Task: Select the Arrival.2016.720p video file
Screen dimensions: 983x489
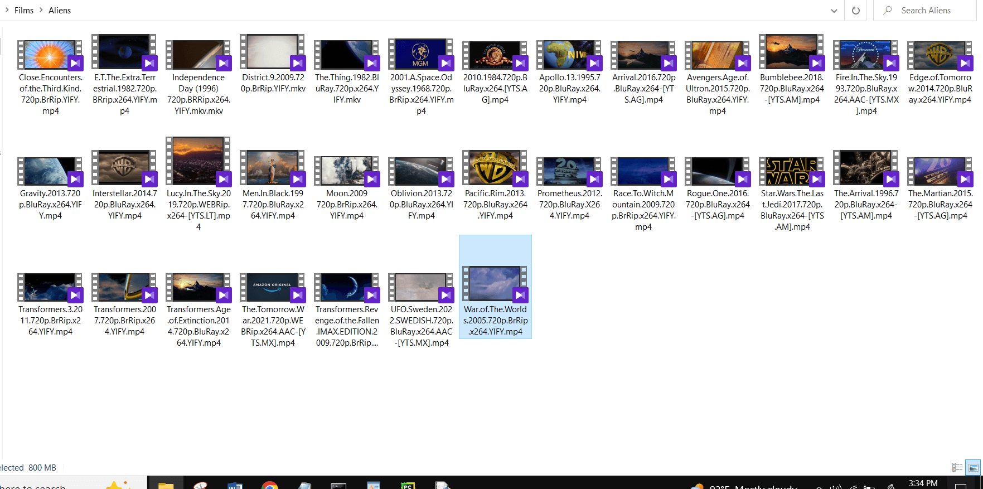Action: 643,55
